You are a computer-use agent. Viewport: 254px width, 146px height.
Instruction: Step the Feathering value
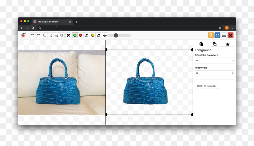[x=233, y=73]
